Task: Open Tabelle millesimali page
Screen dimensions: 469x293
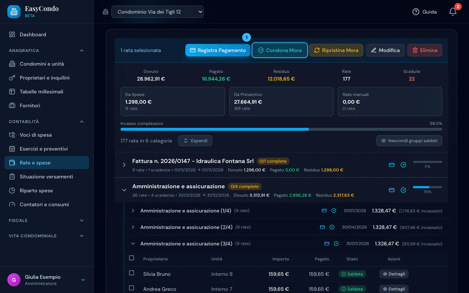Action: coord(47,92)
